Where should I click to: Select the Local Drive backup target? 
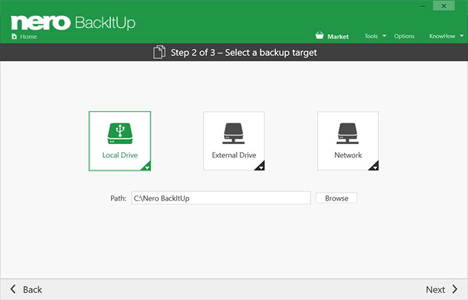[120, 141]
